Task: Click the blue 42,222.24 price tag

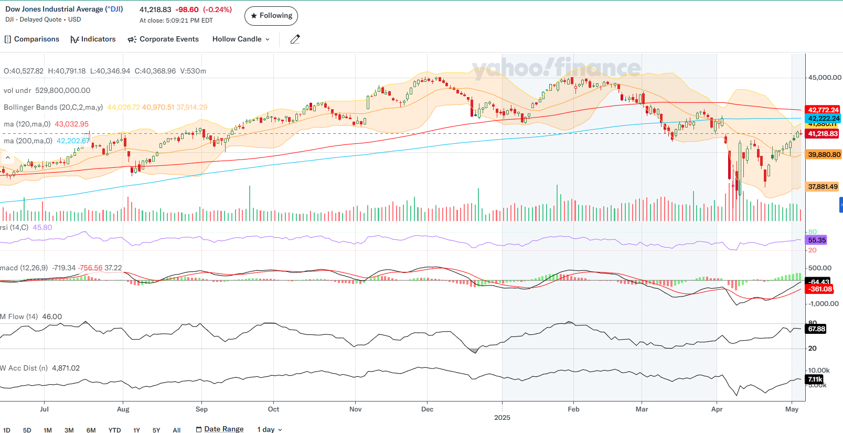Action: [x=823, y=118]
